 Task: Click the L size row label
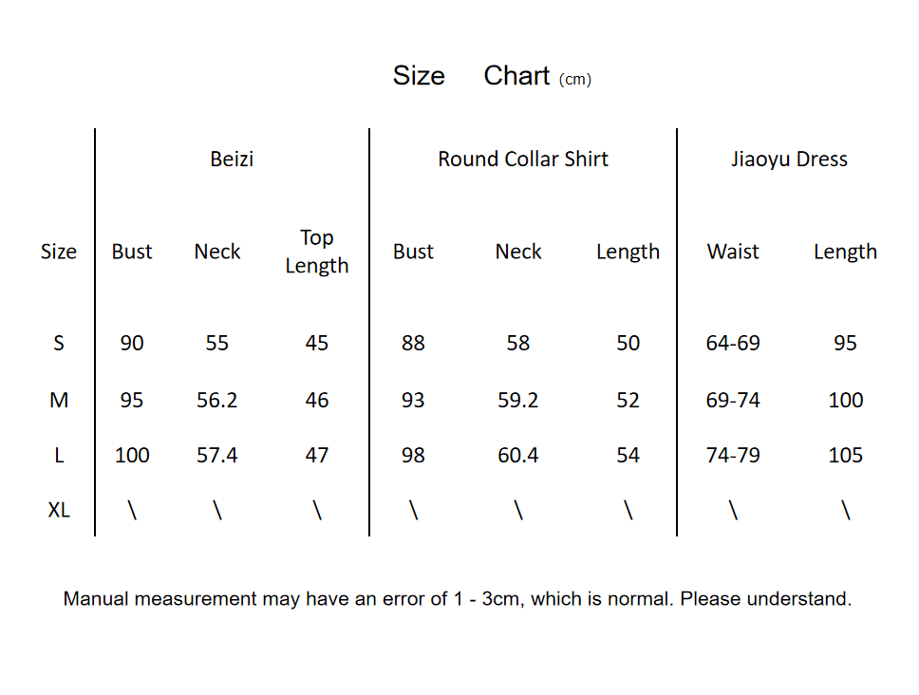tap(59, 456)
